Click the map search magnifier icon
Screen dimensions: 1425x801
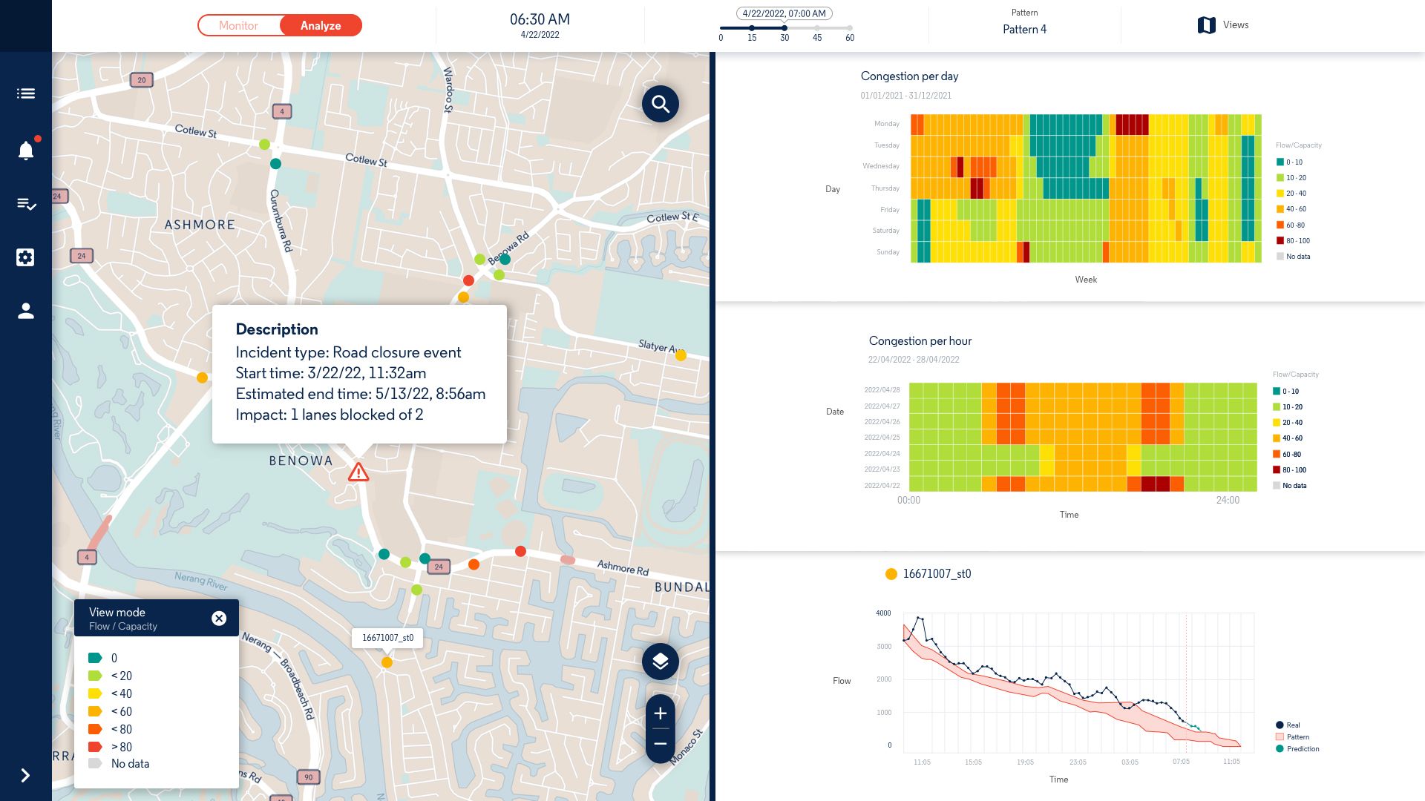pyautogui.click(x=659, y=104)
